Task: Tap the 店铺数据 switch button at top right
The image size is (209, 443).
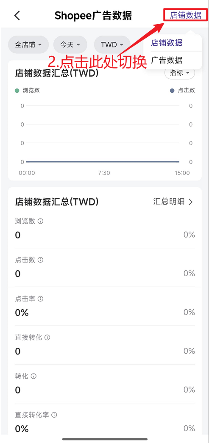Action: coord(186,15)
